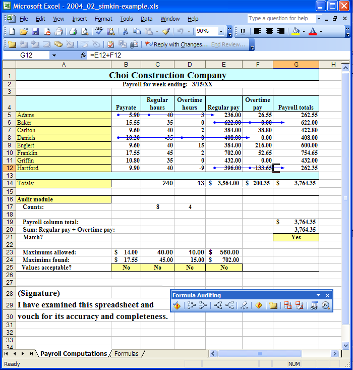This screenshot has width=353, height=370.
Task: Select column G header
Action: click(296, 65)
